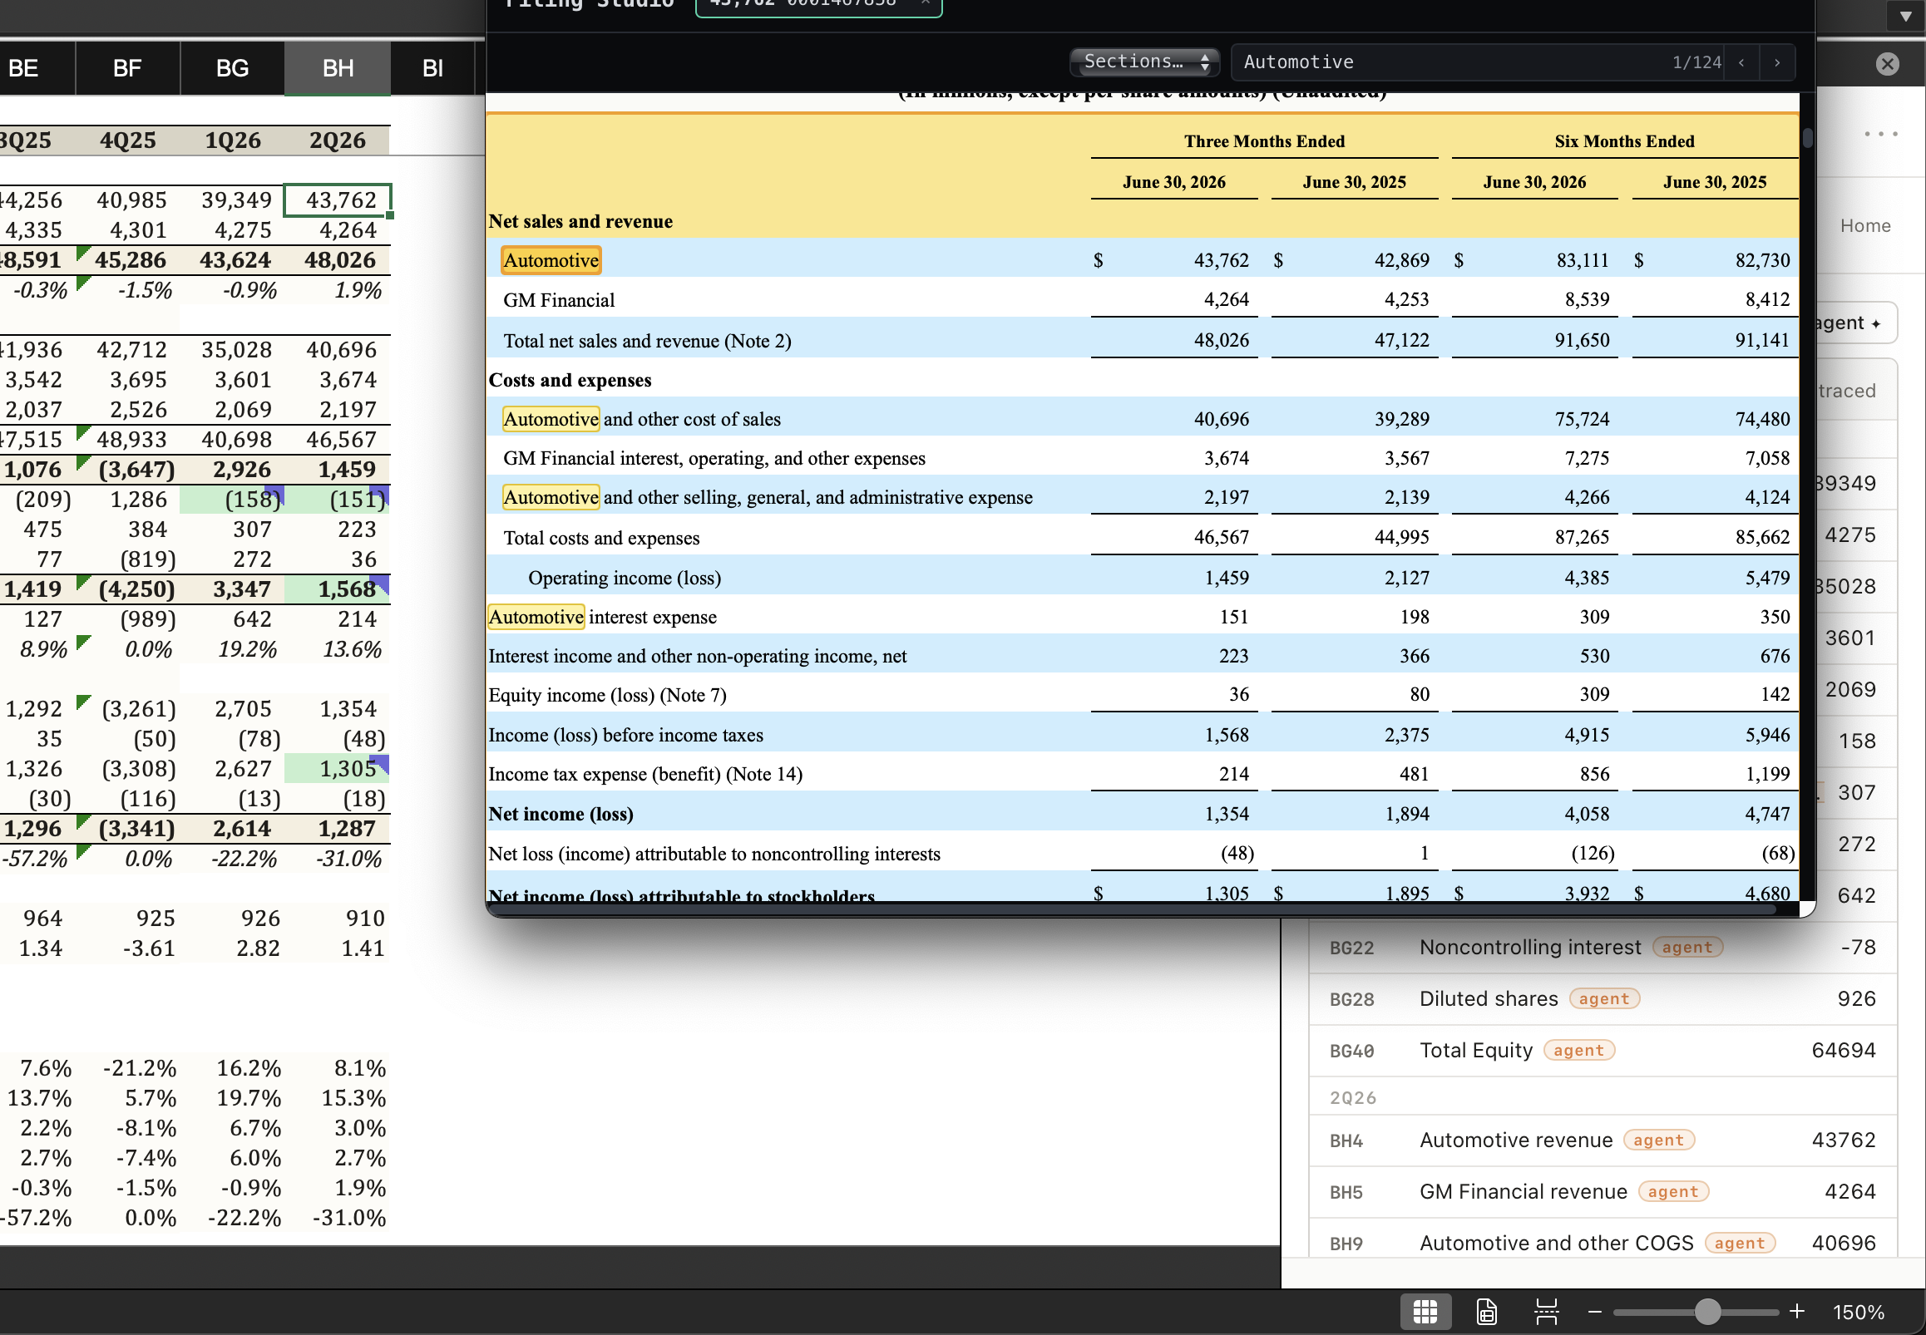Select spreadsheet cell 48,026 in 2Q26 column
The height and width of the screenshot is (1335, 1926).
point(337,260)
